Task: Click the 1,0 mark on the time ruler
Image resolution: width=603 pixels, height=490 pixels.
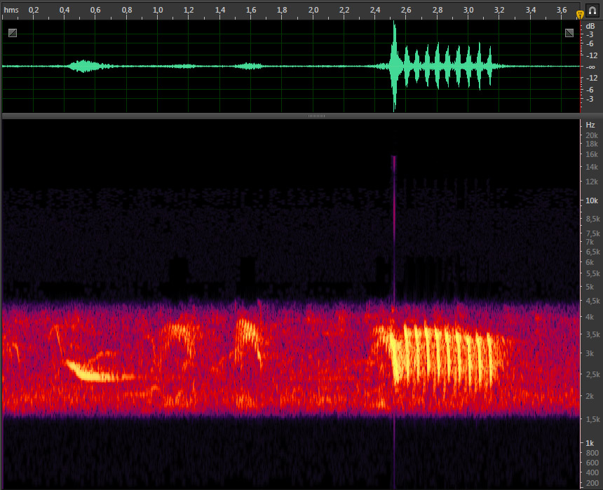Action: (158, 10)
